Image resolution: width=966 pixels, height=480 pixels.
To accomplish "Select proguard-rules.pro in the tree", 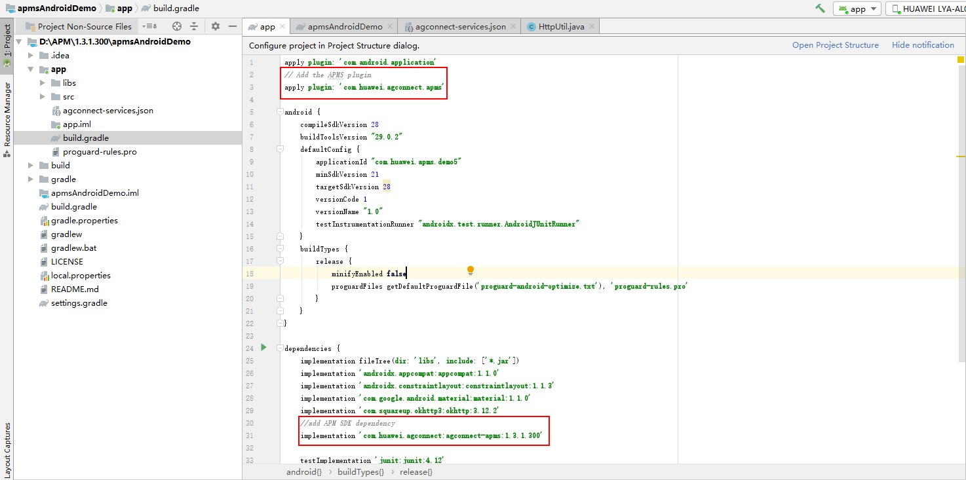I will 100,152.
